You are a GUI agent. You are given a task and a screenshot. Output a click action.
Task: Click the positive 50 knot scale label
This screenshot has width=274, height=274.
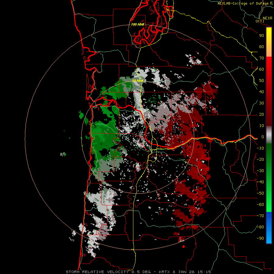click(x=262, y=81)
